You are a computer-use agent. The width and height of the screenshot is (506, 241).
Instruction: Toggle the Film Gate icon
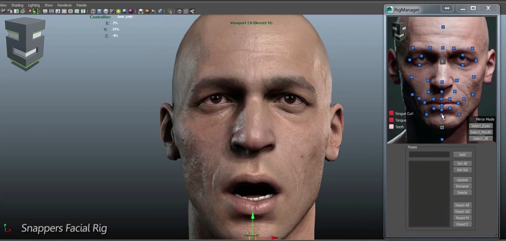tap(52, 11)
